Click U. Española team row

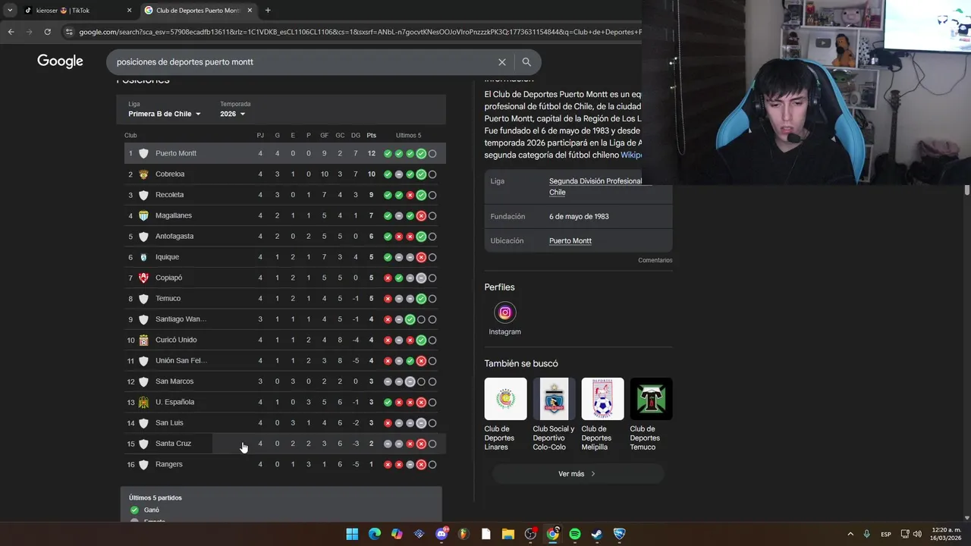[x=284, y=402]
